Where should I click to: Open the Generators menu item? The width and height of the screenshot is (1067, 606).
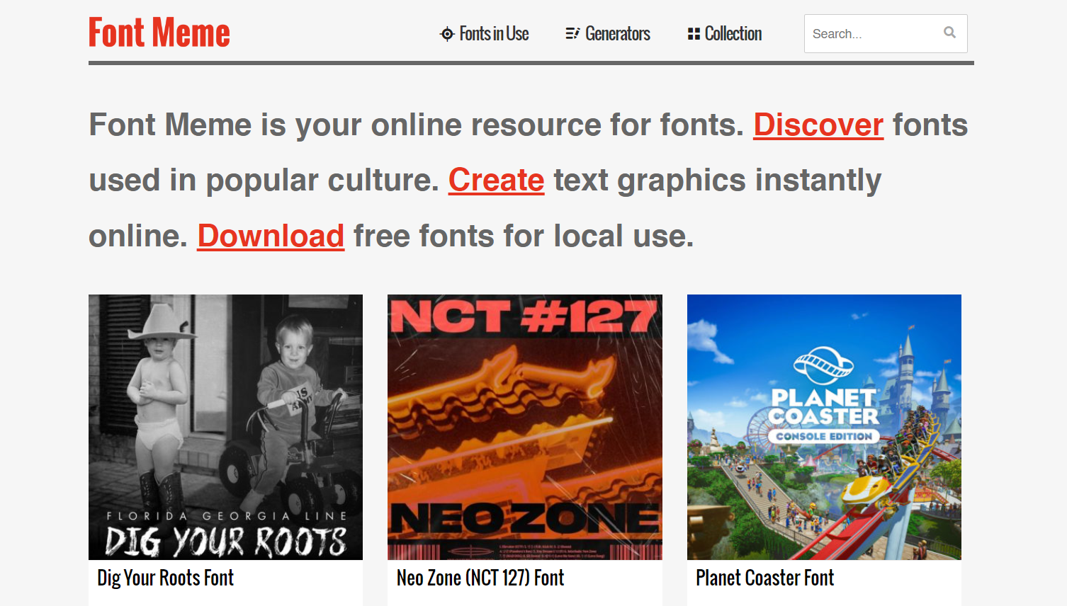616,33
